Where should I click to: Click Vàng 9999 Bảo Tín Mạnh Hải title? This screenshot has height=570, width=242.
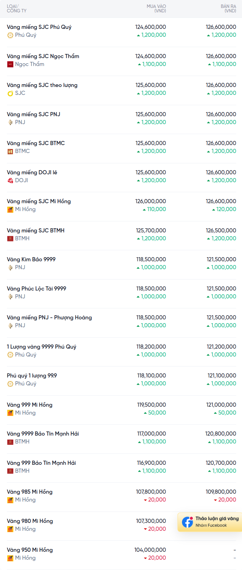pos(43,434)
